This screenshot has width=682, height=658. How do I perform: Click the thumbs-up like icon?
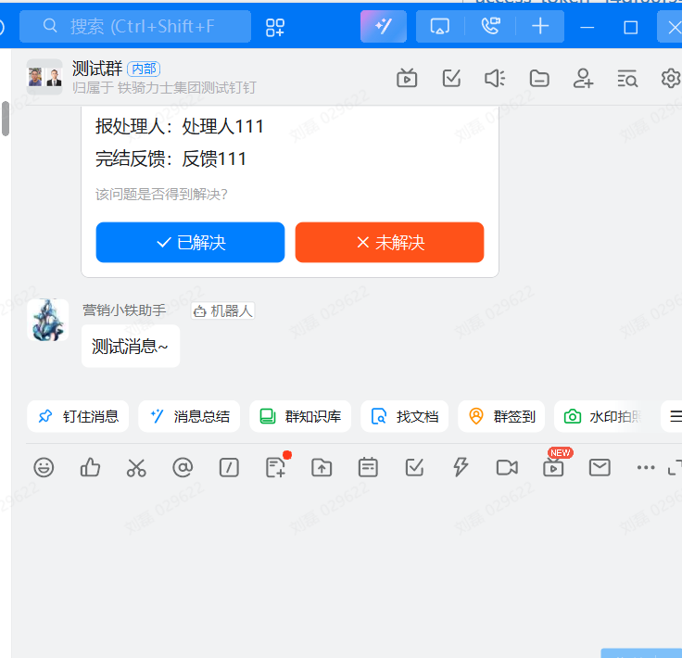(x=90, y=468)
